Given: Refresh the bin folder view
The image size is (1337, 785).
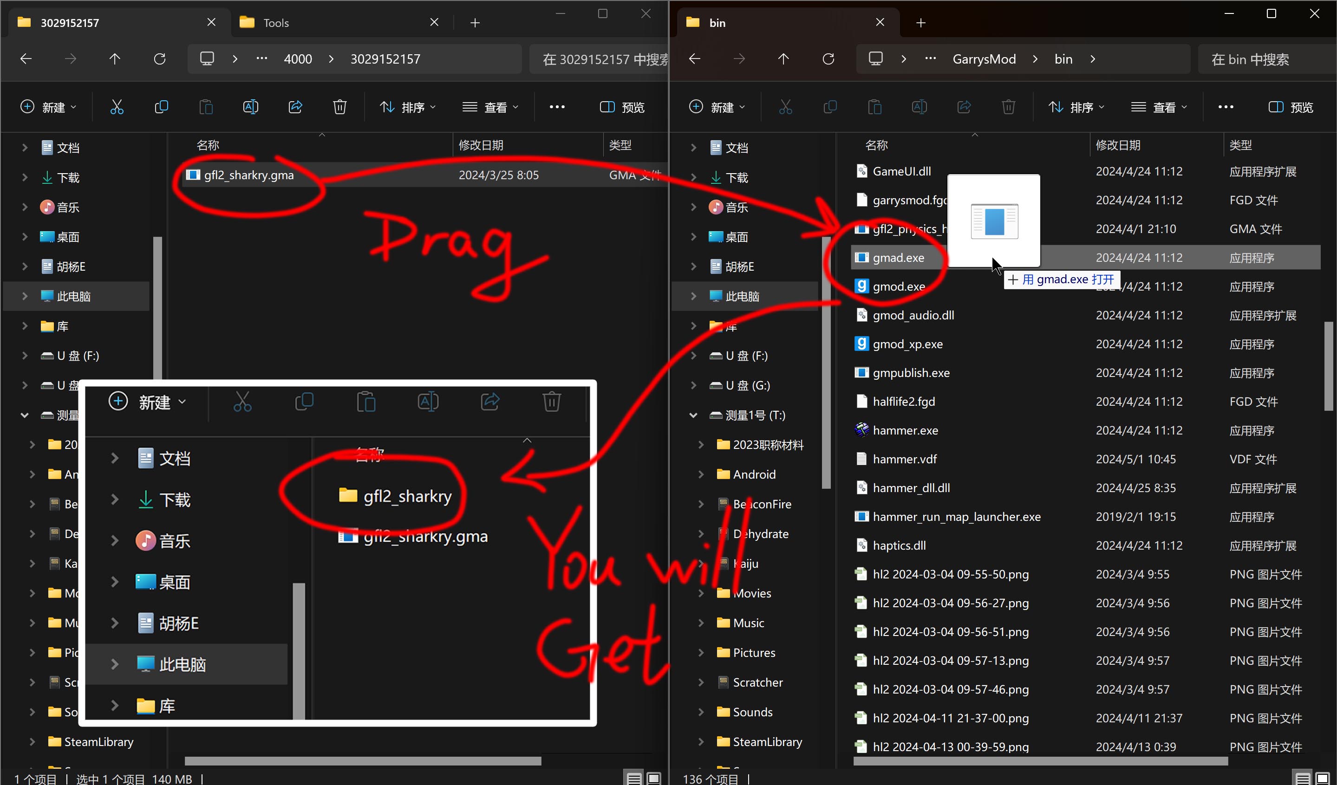Looking at the screenshot, I should [828, 59].
